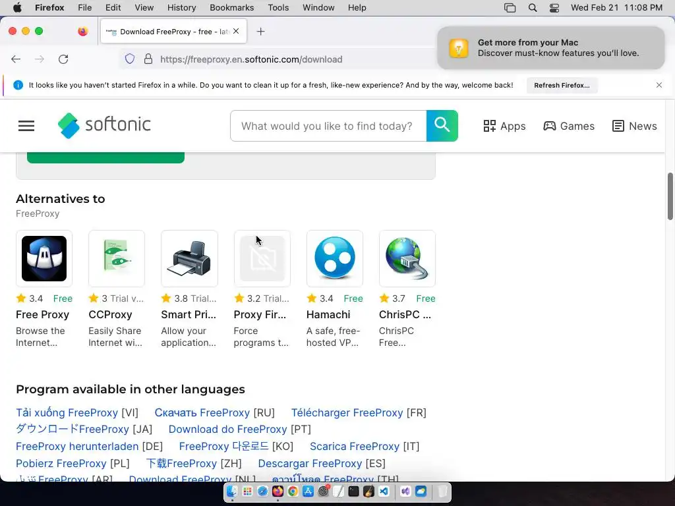This screenshot has width=675, height=506.
Task: Click the 'Tải xuống FreeProxy' [VI] link
Action: coord(67,412)
